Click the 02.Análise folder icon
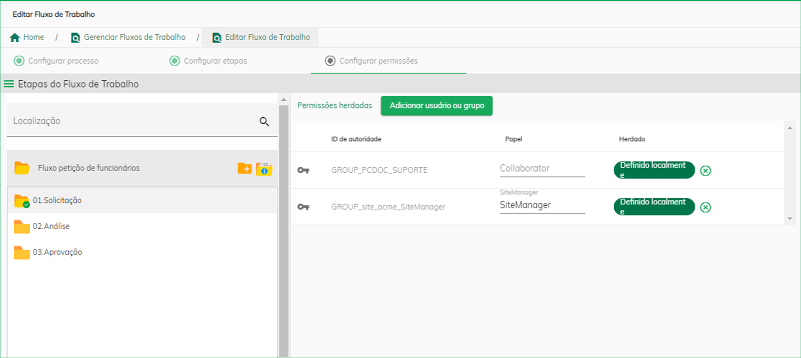This screenshot has width=801, height=358. (x=22, y=227)
